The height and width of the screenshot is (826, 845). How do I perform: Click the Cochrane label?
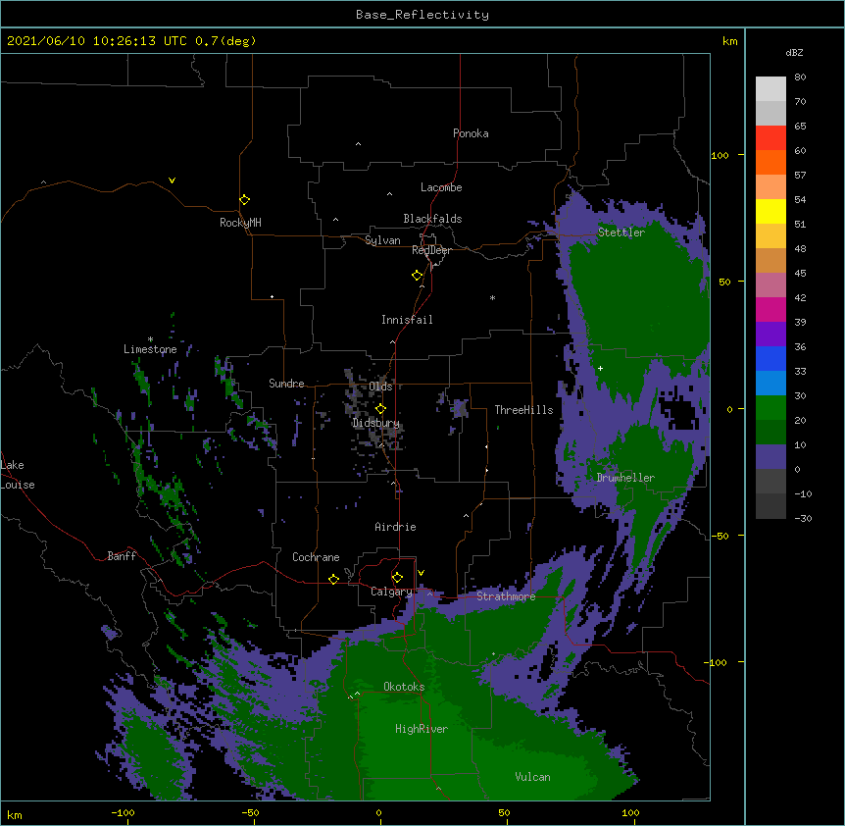coord(316,557)
